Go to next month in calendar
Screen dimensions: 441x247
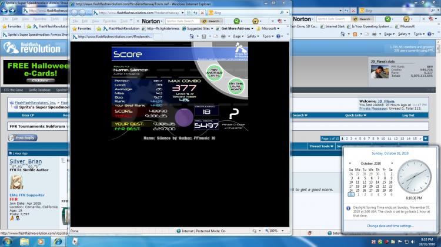point(392,163)
